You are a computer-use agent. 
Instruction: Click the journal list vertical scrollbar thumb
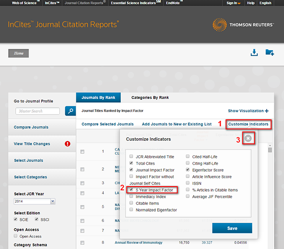click(x=270, y=150)
